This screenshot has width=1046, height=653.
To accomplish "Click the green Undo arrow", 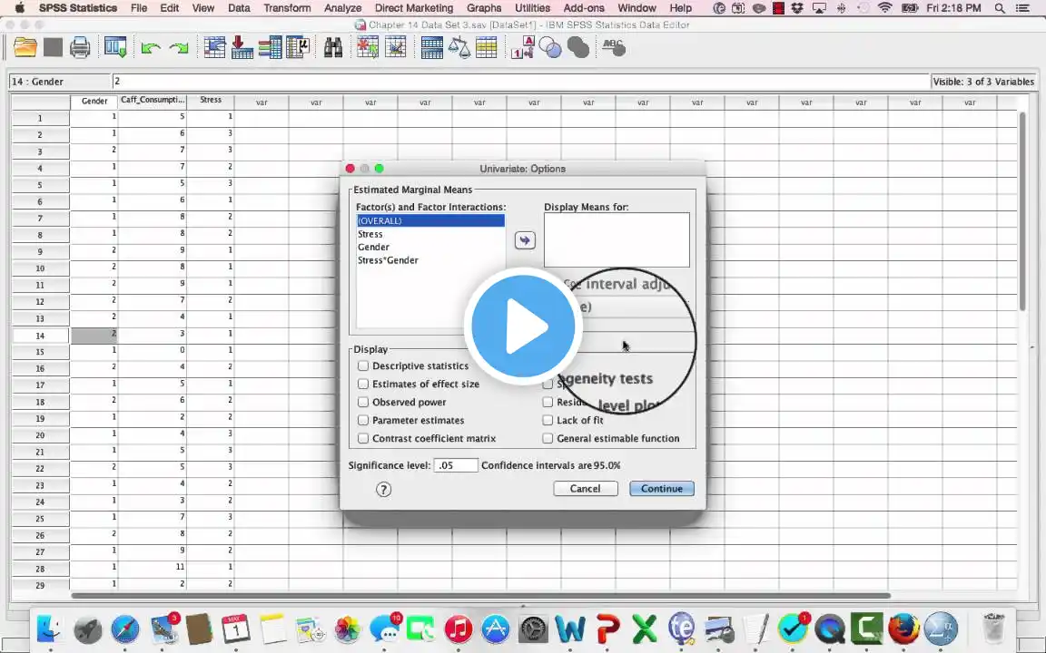I will 151,48.
